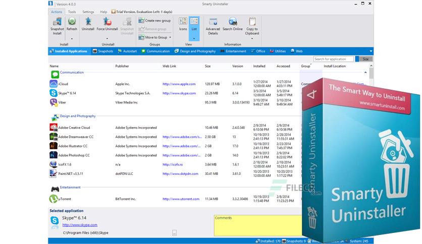Collapse the Communication group
Viewport: 422px width, 244px height.
click(365, 73)
